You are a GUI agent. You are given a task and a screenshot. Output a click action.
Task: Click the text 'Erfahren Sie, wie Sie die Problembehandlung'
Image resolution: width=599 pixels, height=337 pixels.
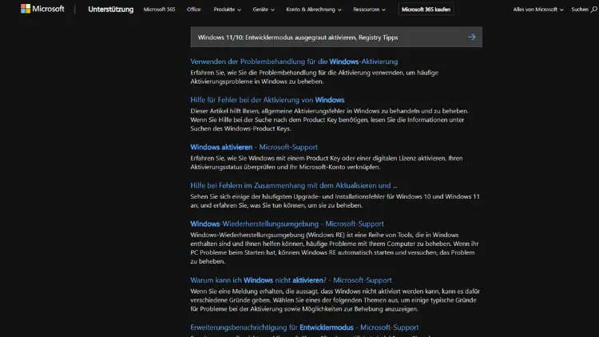pos(314,77)
